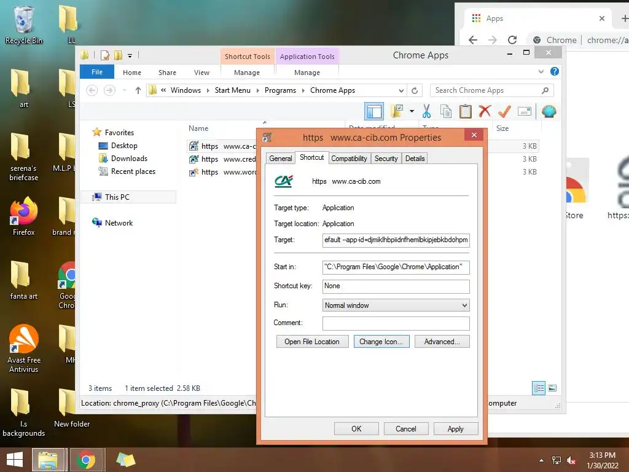Image resolution: width=629 pixels, height=472 pixels.
Task: Click the Change Icon button
Action: point(381,342)
